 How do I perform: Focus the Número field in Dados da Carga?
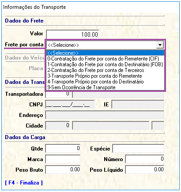tap(145, 159)
